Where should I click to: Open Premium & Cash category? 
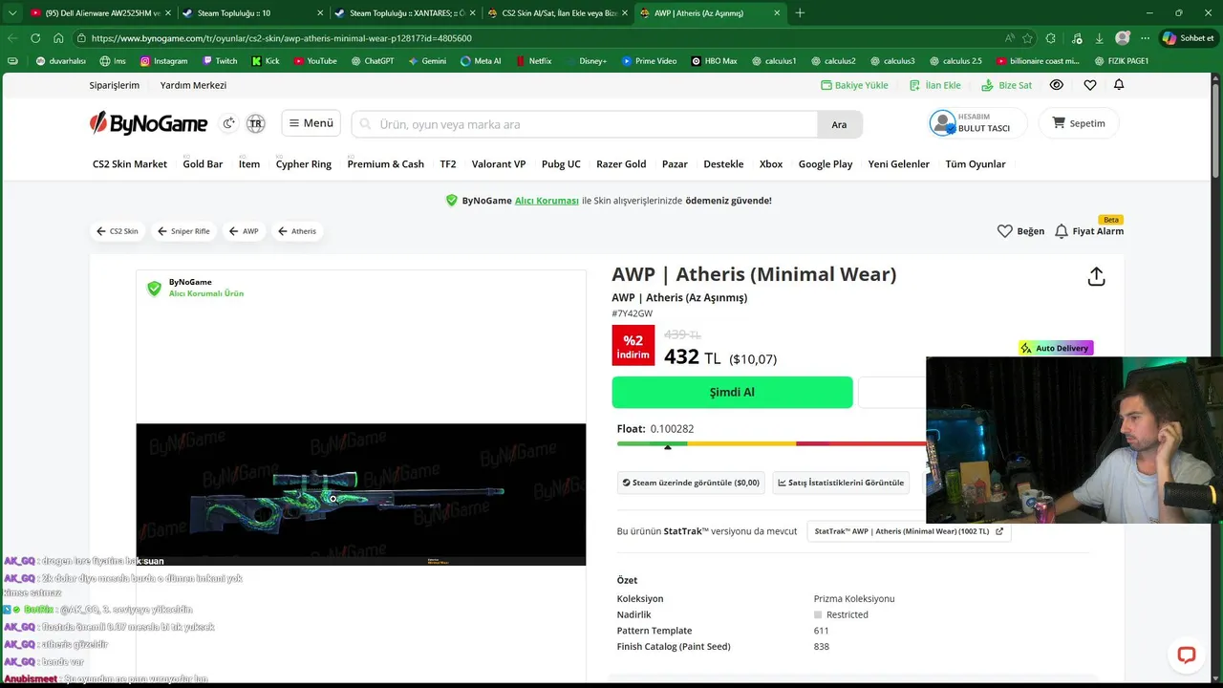[x=386, y=164]
